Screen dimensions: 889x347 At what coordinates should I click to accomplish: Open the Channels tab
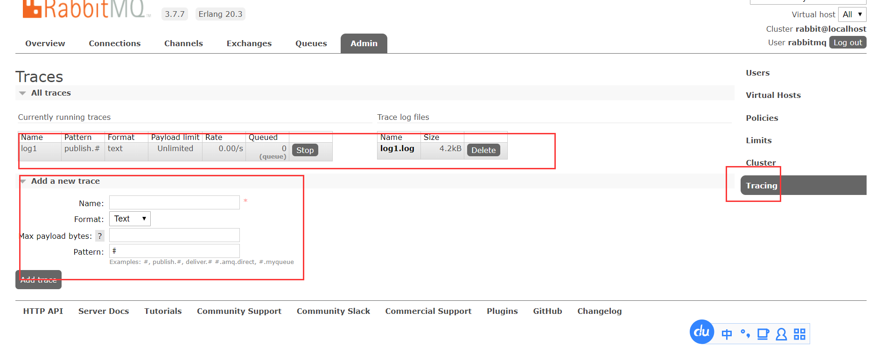(183, 43)
